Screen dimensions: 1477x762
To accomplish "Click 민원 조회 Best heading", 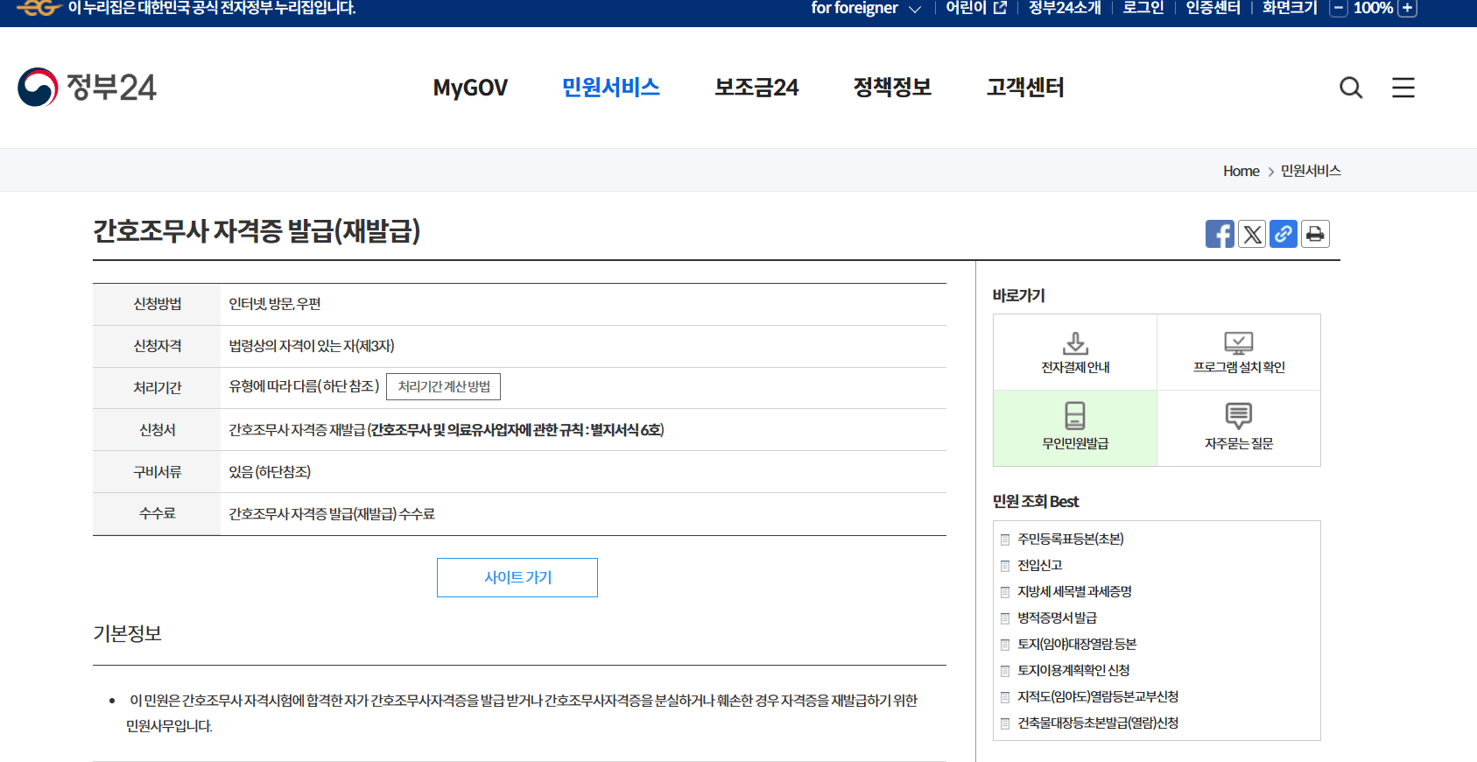I will tap(1035, 501).
